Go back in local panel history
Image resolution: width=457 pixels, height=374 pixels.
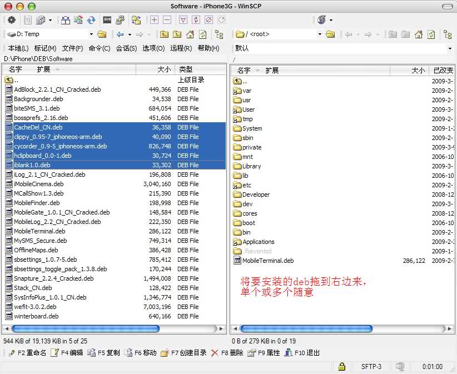point(120,34)
